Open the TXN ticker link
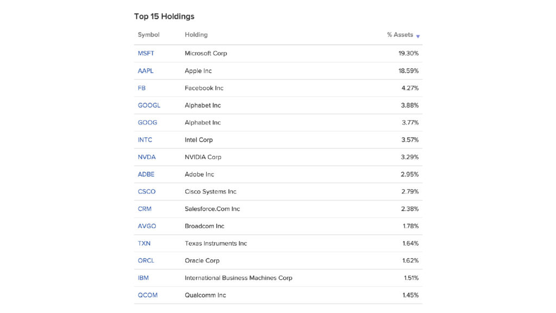Viewport: 556px width, 313px height. click(144, 243)
